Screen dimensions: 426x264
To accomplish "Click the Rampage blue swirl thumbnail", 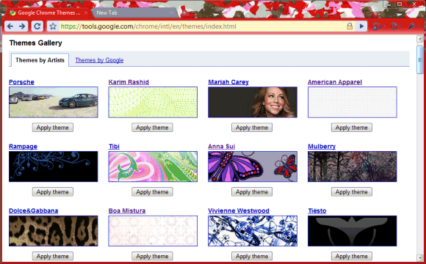I will [x=53, y=166].
